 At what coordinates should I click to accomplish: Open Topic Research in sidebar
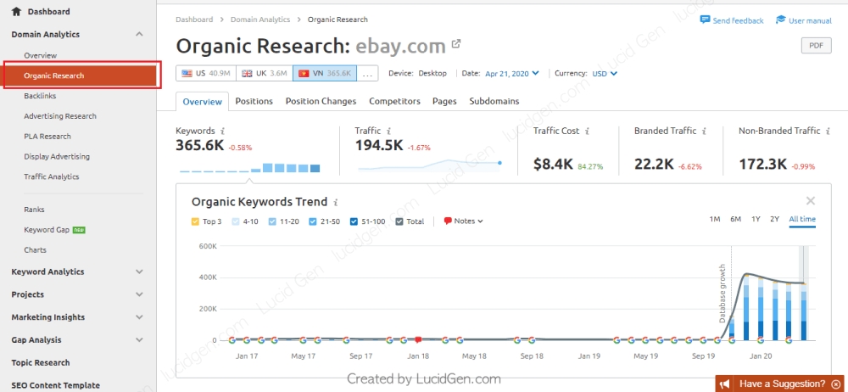click(x=41, y=363)
